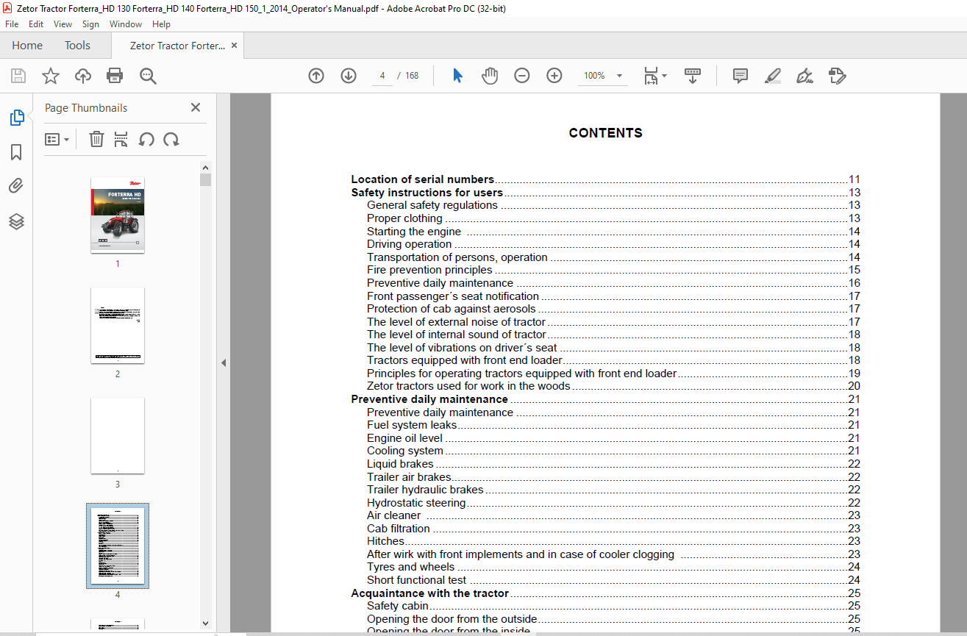Open the Find text magnifier tool

[x=148, y=76]
